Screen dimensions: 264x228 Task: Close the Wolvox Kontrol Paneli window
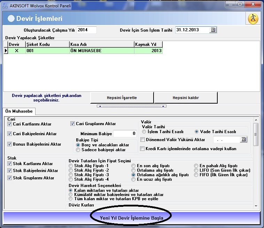253,5
